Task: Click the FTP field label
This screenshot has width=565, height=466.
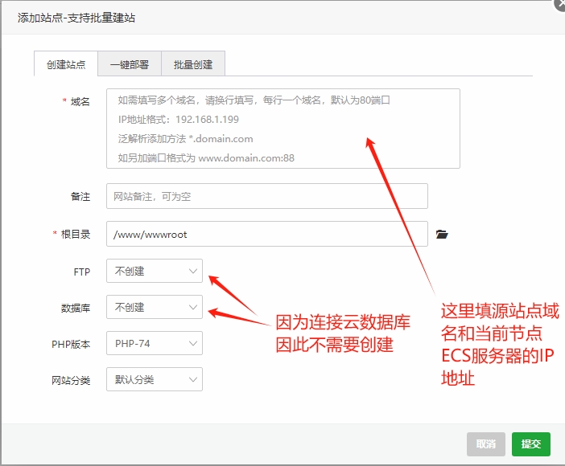Action: (82, 272)
